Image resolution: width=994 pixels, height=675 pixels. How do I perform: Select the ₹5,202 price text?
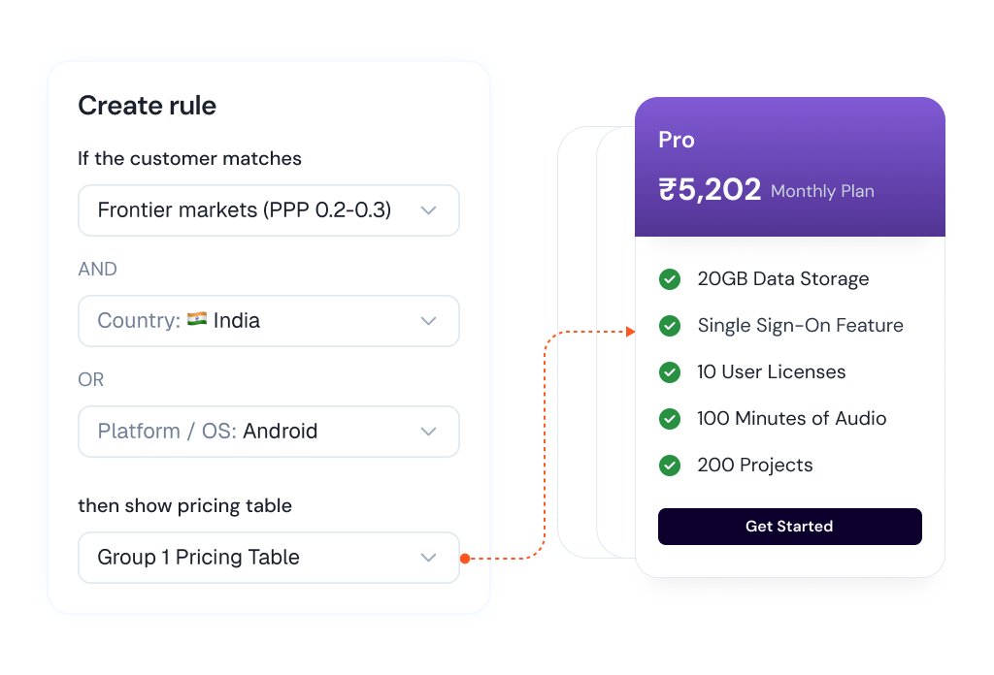point(710,189)
